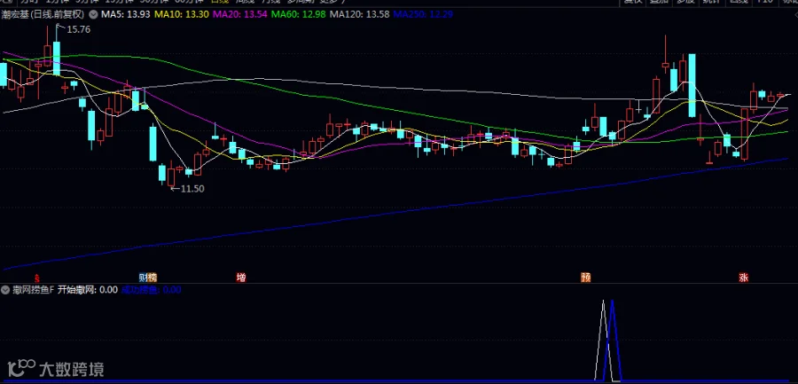Image resolution: width=798 pixels, height=384 pixels.
Task: Expand the MA indicator dropdown beside 潮宏基
Action: click(93, 15)
